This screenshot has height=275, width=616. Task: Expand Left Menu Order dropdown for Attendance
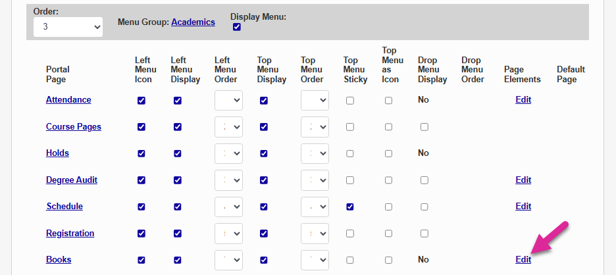228,100
